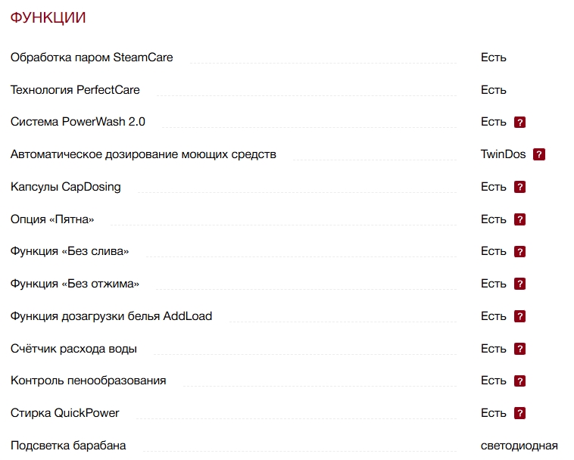Click help icon for AddLoad function
Image resolution: width=574 pixels, height=460 pixels.
pos(519,316)
